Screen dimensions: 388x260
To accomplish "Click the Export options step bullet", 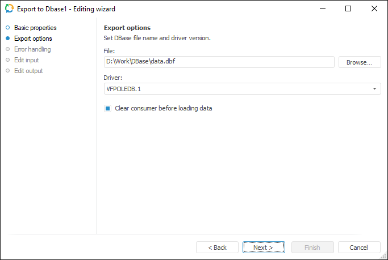I will [x=7, y=39].
